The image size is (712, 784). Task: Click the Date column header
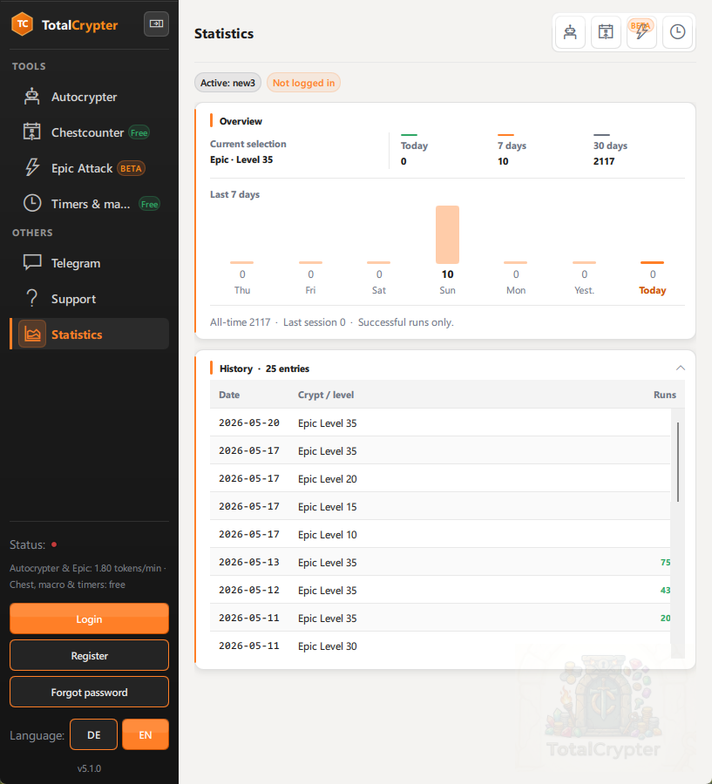(229, 395)
